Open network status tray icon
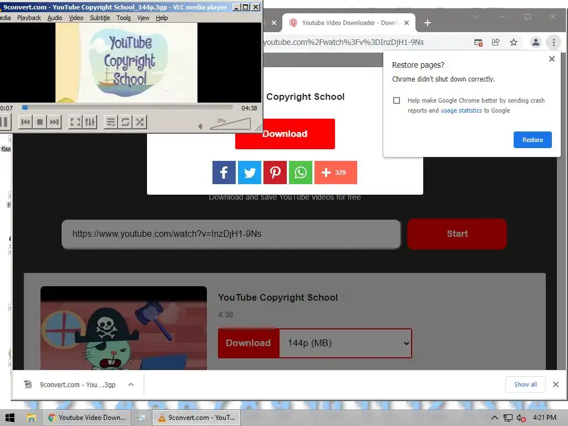The image size is (568, 426). click(508, 418)
